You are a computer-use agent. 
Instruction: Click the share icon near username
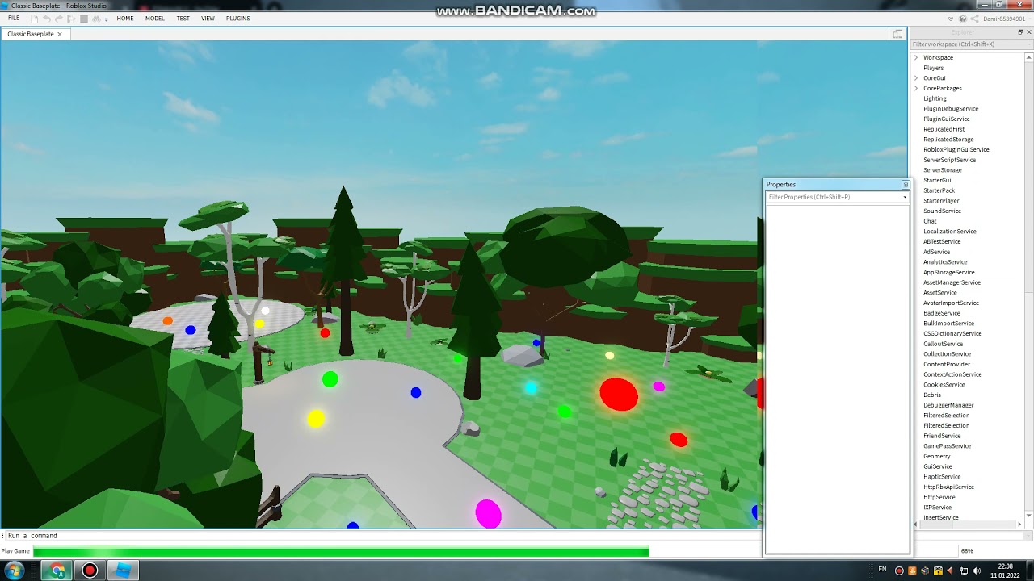(x=975, y=19)
